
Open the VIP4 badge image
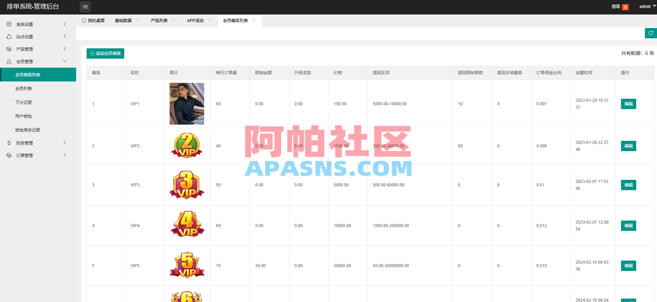pyautogui.click(x=187, y=224)
